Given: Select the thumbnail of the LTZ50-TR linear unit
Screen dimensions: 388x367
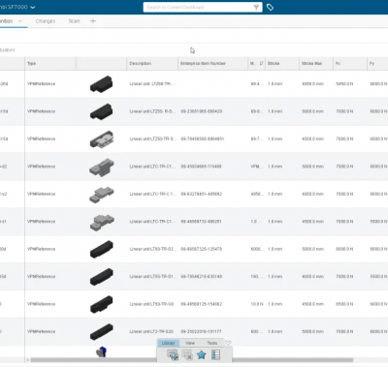Looking at the screenshot, I should point(102,139).
